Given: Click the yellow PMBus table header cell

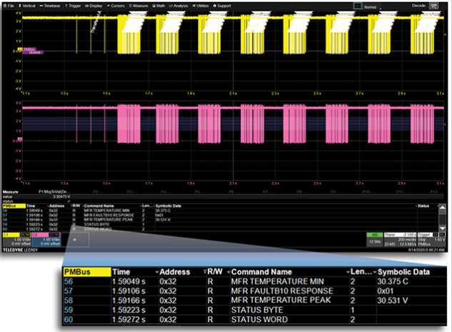Looking at the screenshot, I should pyautogui.click(x=14, y=206).
